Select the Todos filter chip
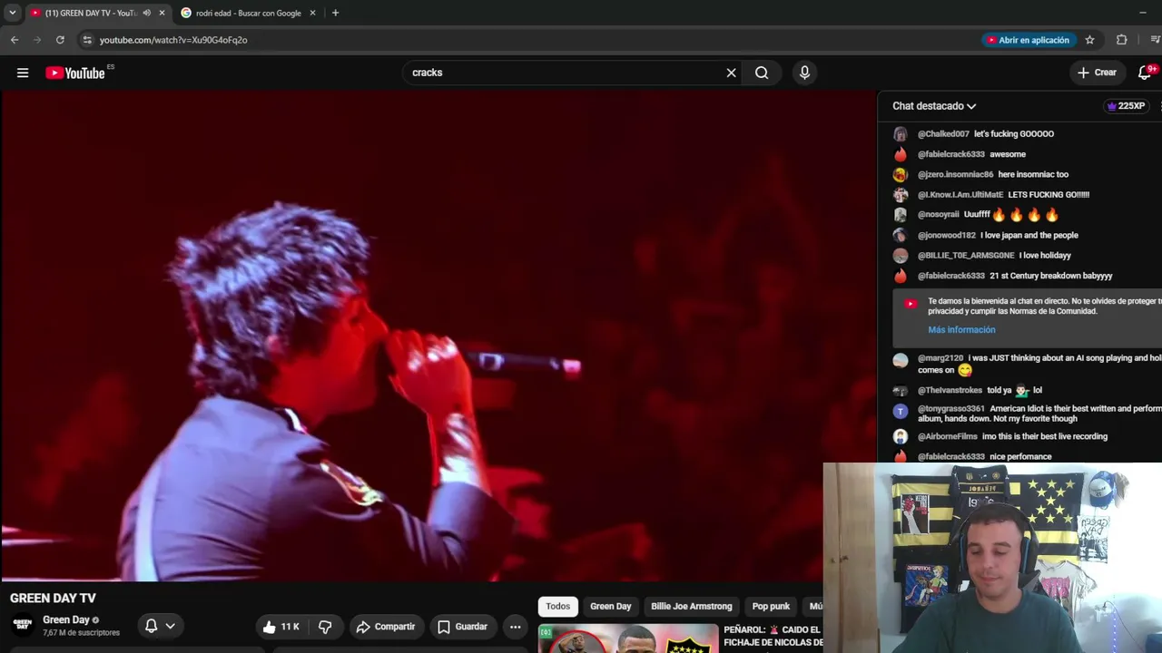 coord(558,607)
